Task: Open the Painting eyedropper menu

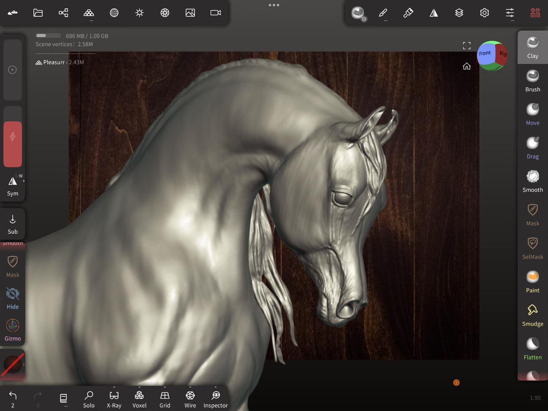Action: coord(408,13)
